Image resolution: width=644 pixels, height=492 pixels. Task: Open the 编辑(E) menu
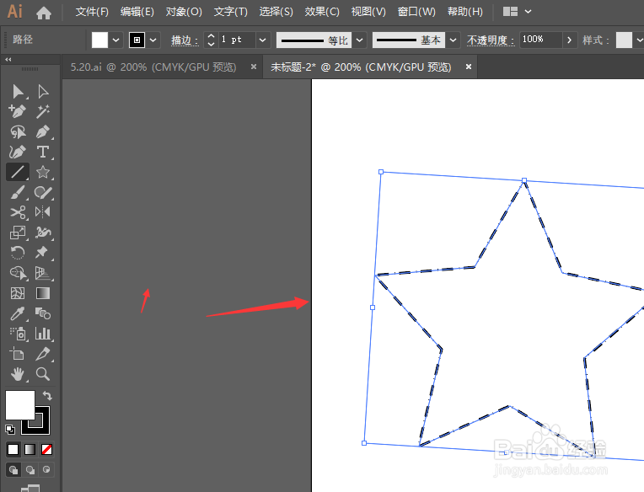pos(137,12)
